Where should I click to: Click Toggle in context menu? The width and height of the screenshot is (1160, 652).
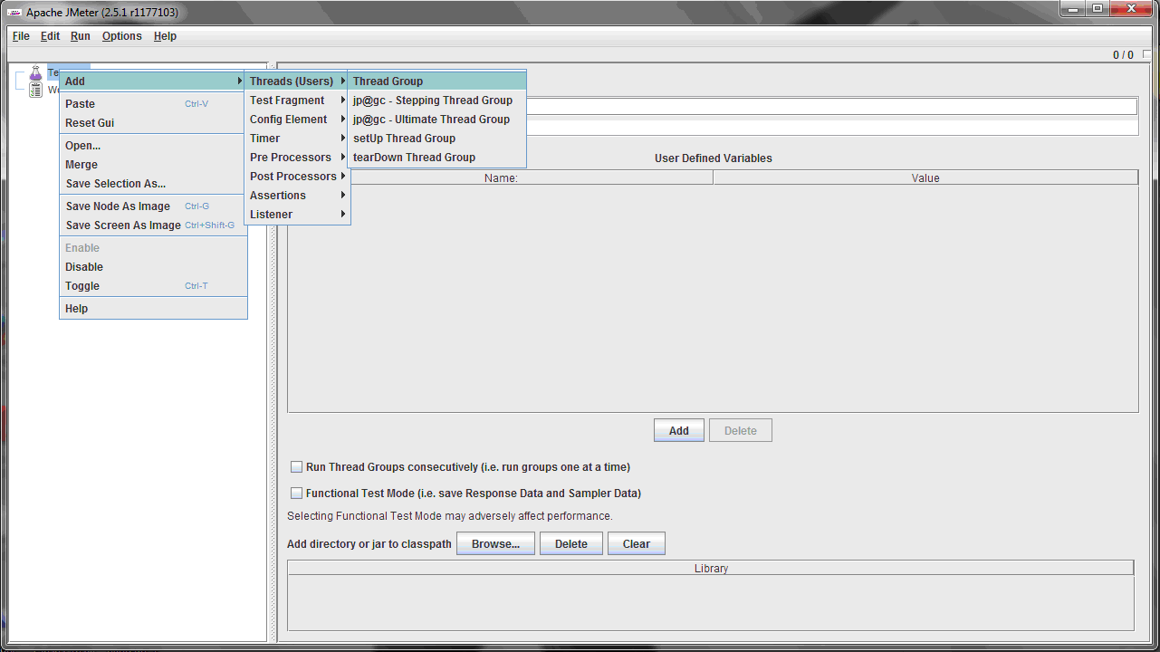[153, 286]
